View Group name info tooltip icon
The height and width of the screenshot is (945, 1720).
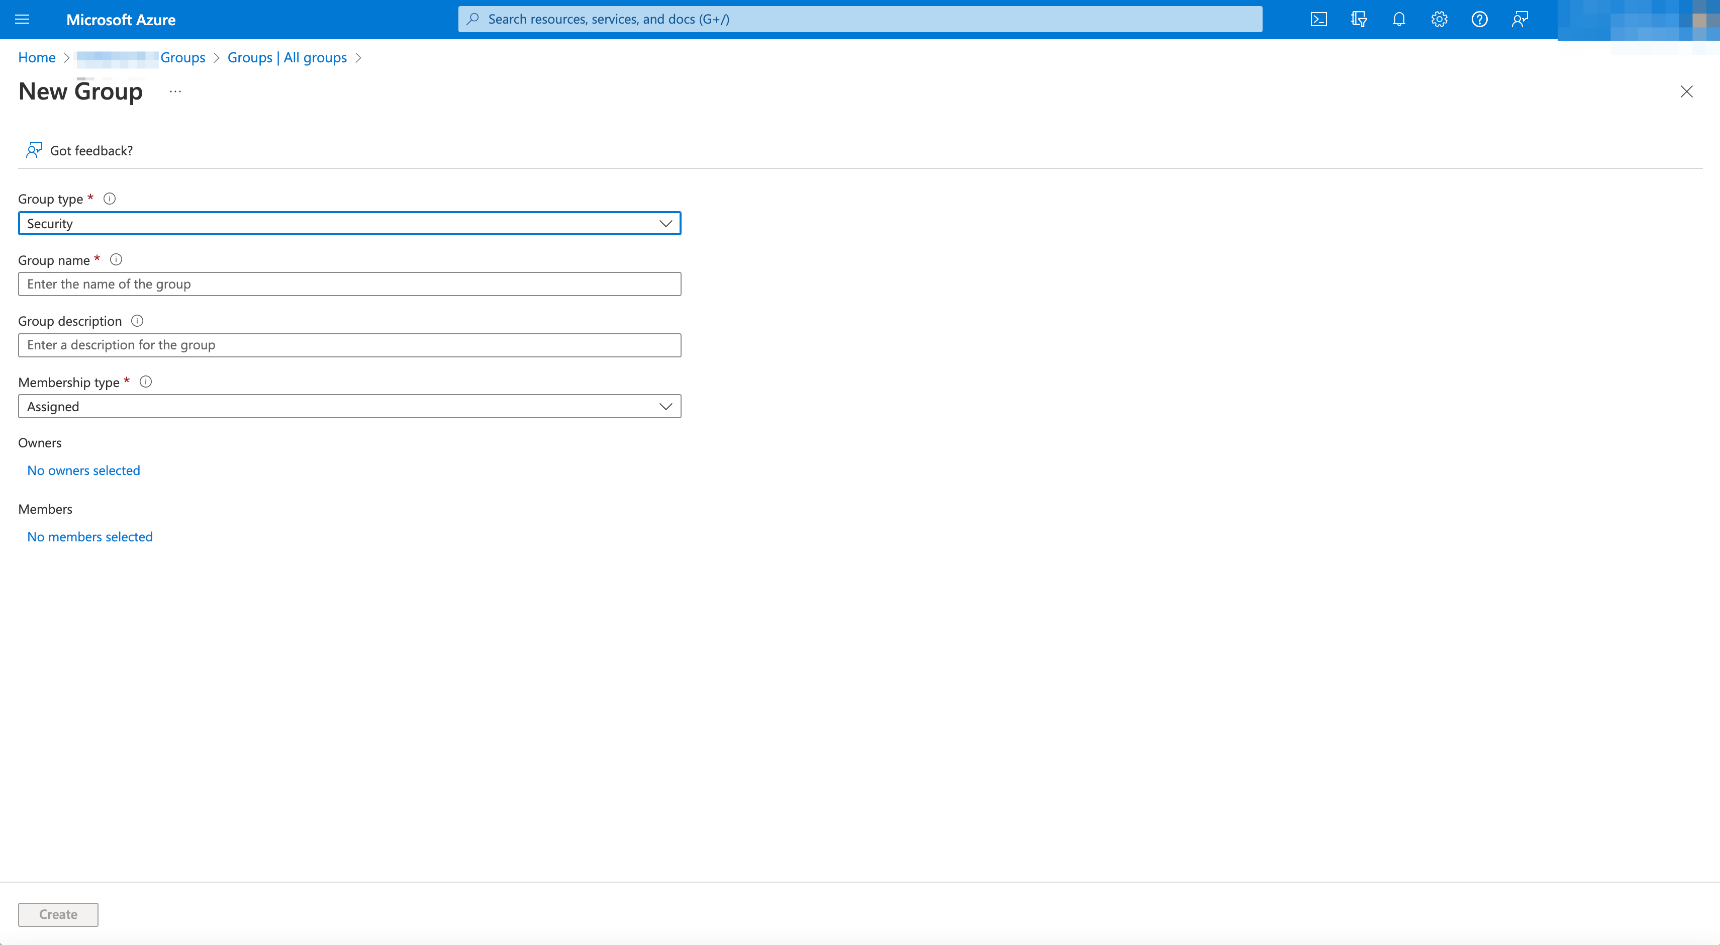coord(116,260)
